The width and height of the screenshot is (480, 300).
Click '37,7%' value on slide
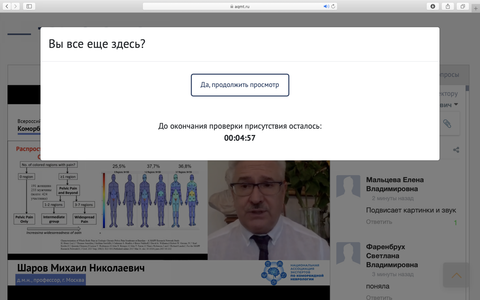click(153, 166)
